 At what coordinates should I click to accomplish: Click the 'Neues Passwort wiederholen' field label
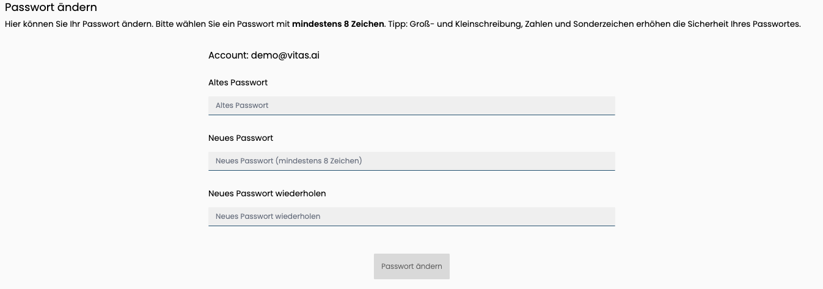point(267,193)
